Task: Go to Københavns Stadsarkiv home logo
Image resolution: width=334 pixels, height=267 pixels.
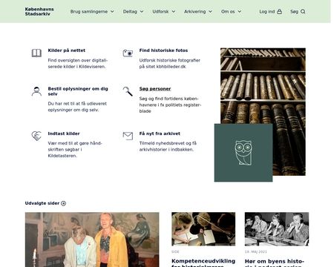Action: (39, 11)
